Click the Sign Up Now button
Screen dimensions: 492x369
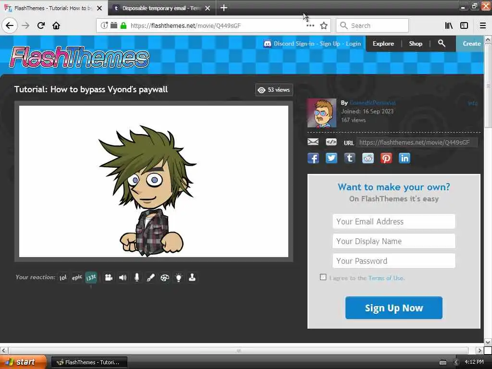[394, 308]
